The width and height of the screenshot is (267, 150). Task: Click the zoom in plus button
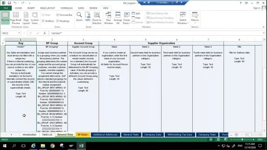point(254,140)
